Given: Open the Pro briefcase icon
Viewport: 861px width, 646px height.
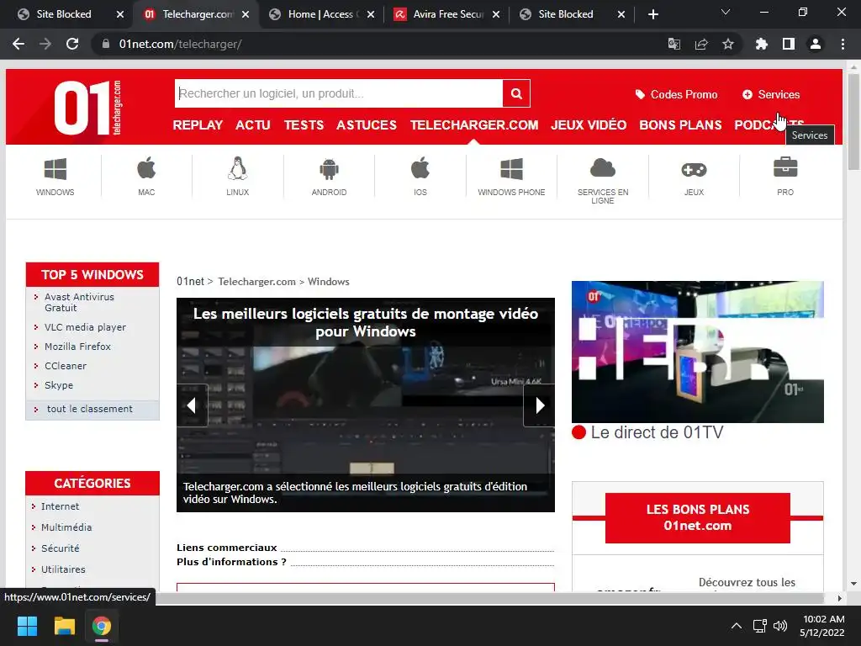Looking at the screenshot, I should pyautogui.click(x=785, y=167).
